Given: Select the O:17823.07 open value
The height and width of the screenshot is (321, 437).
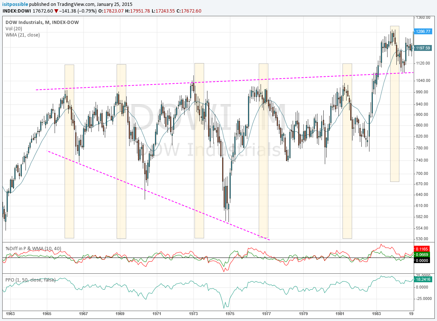Looking at the screenshot, I should tap(111, 11).
